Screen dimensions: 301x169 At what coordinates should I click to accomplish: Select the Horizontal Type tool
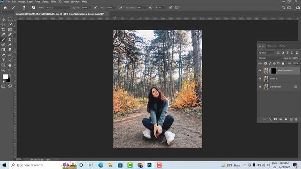tap(3, 60)
